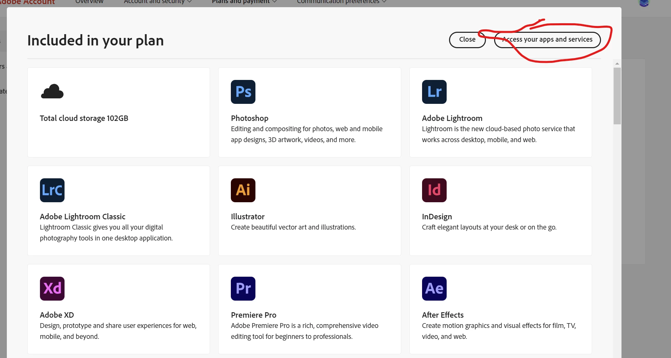Select the Adobe XD title text

click(x=57, y=315)
